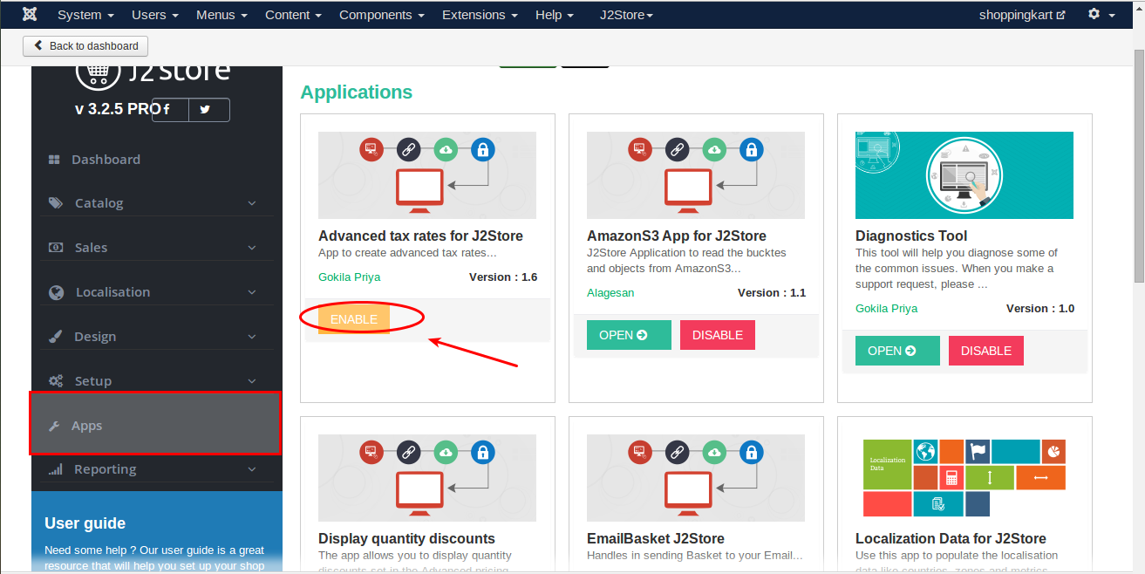This screenshot has height=574, width=1145.
Task: Click Localization Data thumbnail image
Action: click(x=964, y=477)
